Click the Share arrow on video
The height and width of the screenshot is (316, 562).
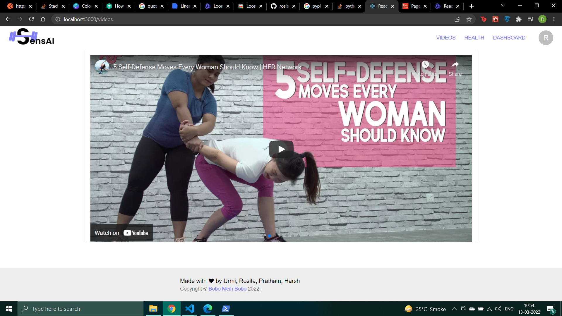click(455, 65)
